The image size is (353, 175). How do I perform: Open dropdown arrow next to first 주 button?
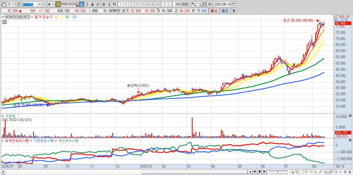coord(14,4)
